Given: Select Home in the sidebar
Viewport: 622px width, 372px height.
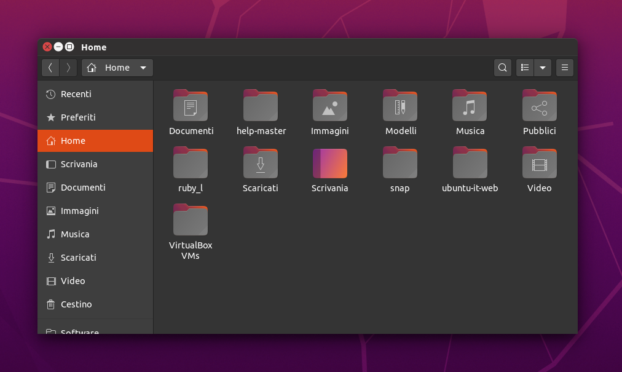Looking at the screenshot, I should point(95,141).
